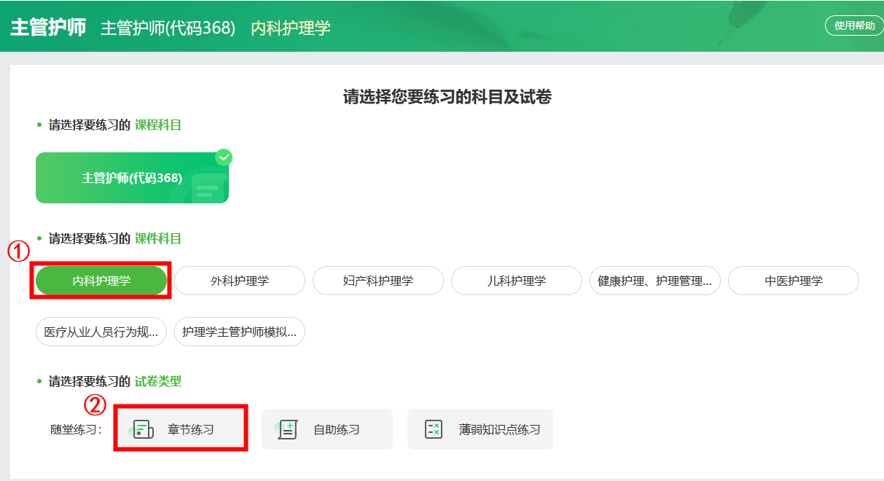The height and width of the screenshot is (481, 884).
Task: Click green checkmark badge on course card
Action: (x=224, y=157)
